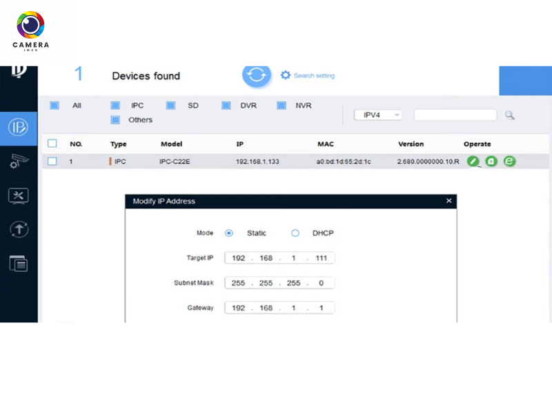The width and height of the screenshot is (552, 414).
Task: Select the Modify IP sidebar icon
Action: point(18,128)
